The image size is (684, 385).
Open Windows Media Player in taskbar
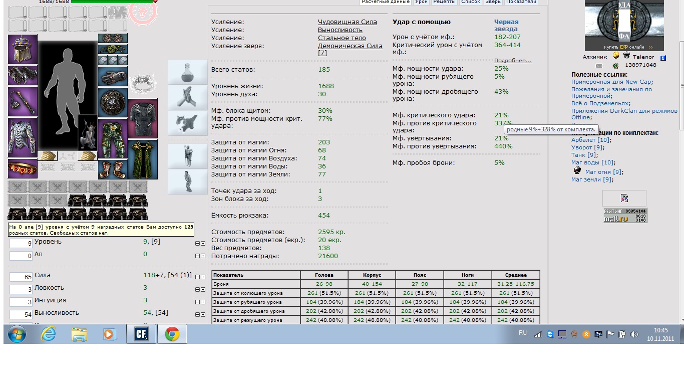click(x=110, y=334)
